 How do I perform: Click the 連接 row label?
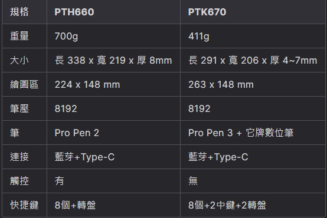pos(24,157)
